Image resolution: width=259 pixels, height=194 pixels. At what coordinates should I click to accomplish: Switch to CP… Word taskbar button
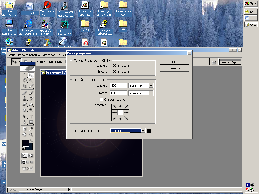pos(251,18)
